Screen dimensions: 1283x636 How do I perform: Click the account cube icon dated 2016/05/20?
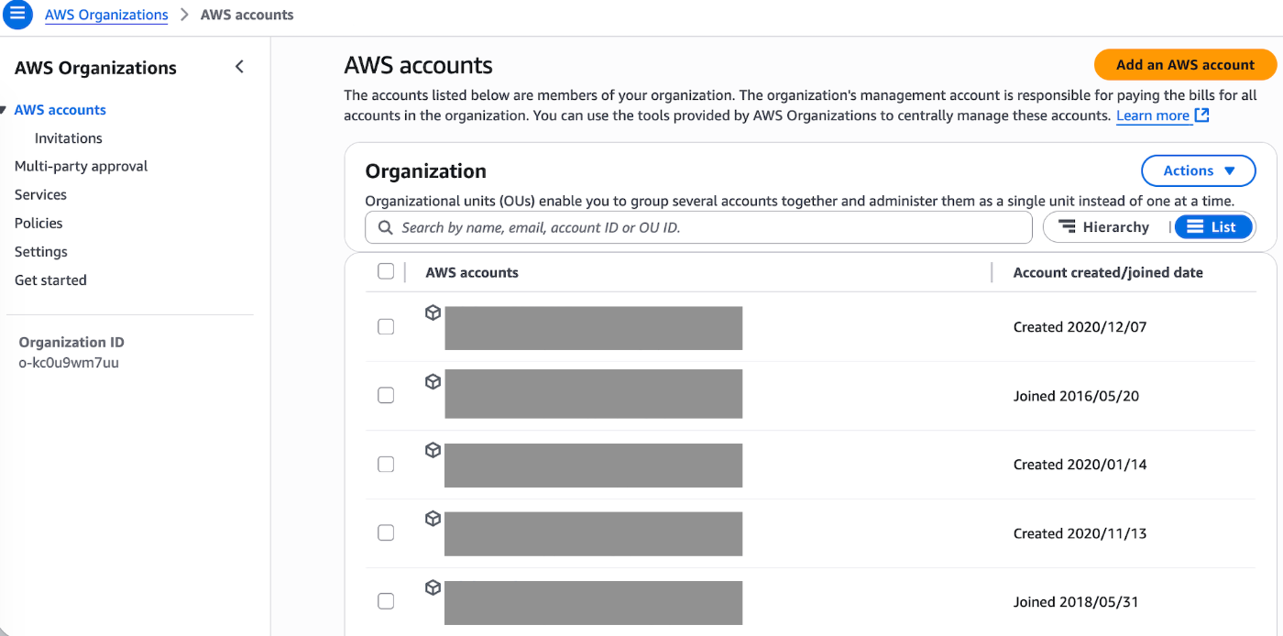(433, 382)
